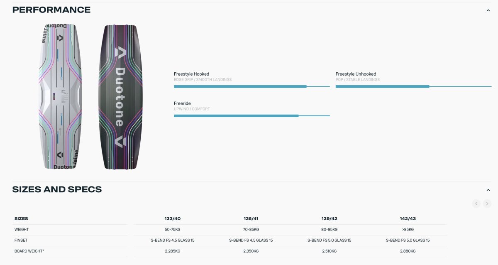Click the Freeride label text

[182, 103]
